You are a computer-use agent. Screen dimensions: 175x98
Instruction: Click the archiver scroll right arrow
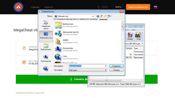click(142, 80)
